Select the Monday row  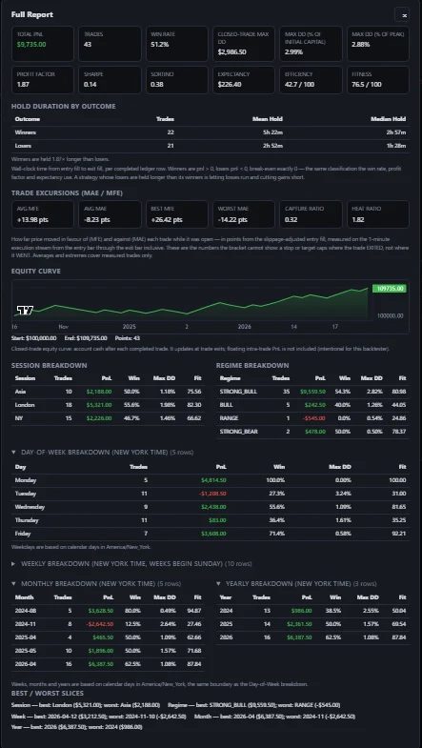click(x=211, y=480)
